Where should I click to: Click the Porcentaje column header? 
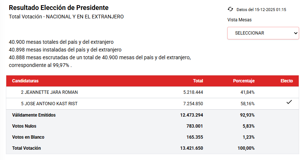click(x=244, y=81)
